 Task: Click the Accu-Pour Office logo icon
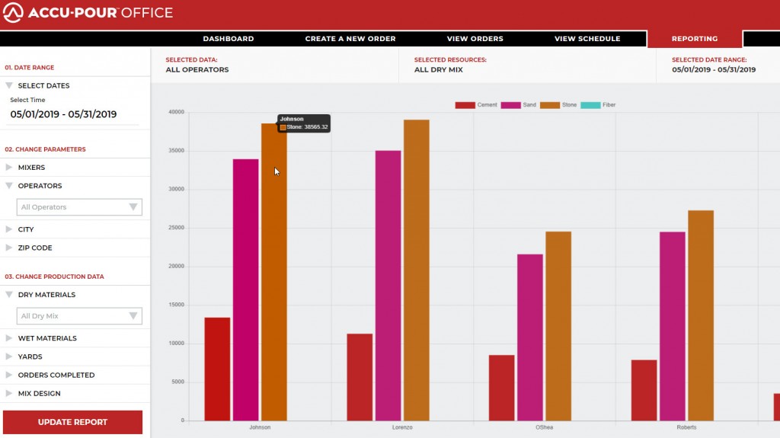click(x=13, y=12)
